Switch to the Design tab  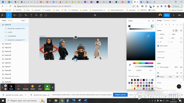point(159,20)
